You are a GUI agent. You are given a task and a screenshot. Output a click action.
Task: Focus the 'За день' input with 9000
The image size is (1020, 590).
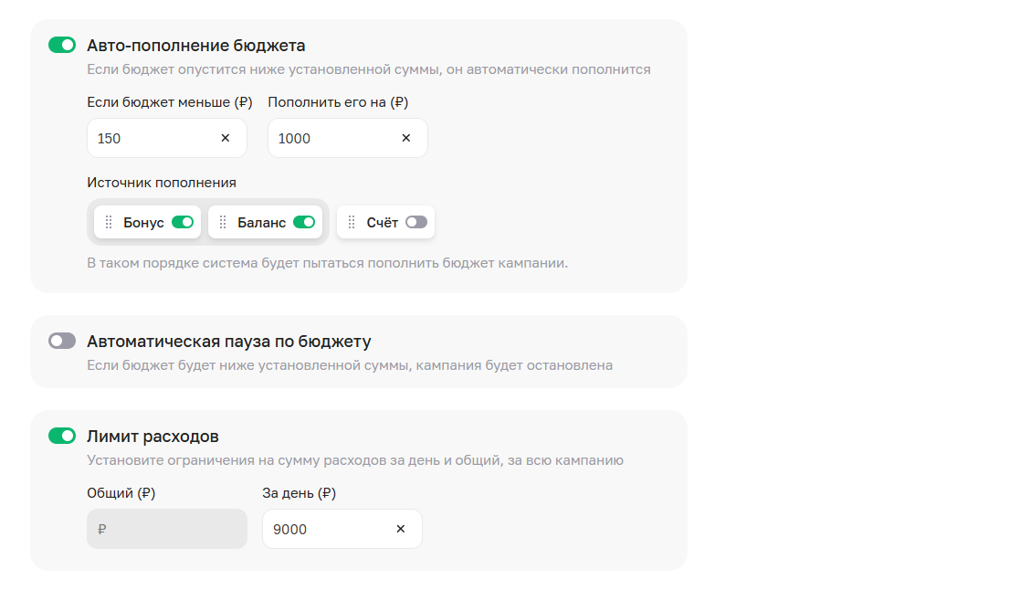(324, 529)
